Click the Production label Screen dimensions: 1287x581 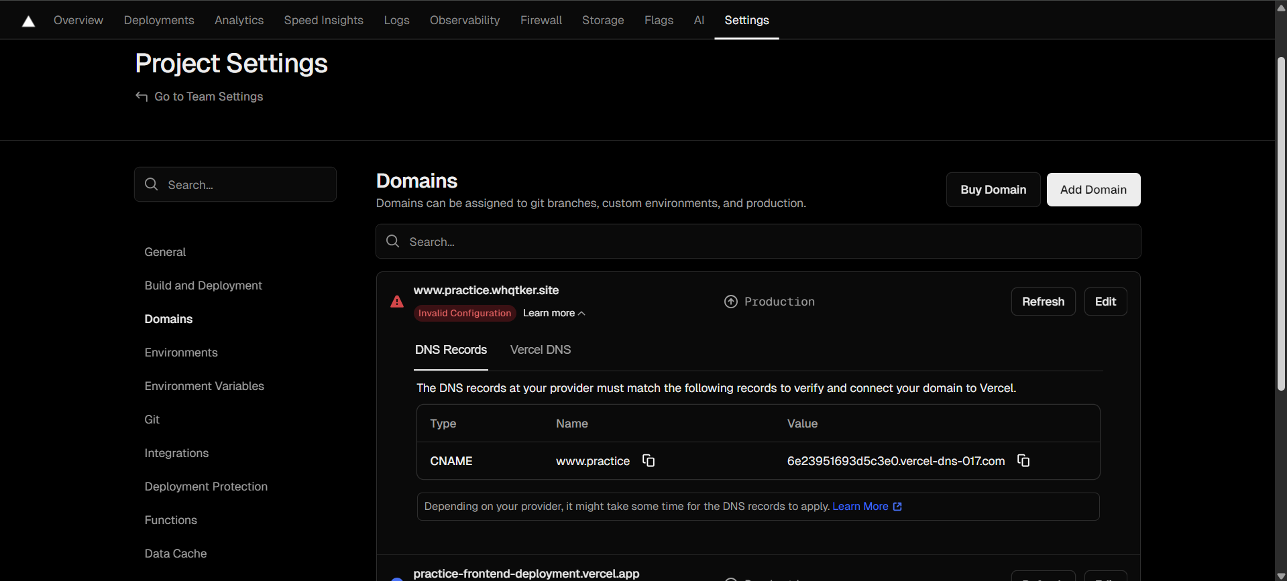tap(779, 302)
